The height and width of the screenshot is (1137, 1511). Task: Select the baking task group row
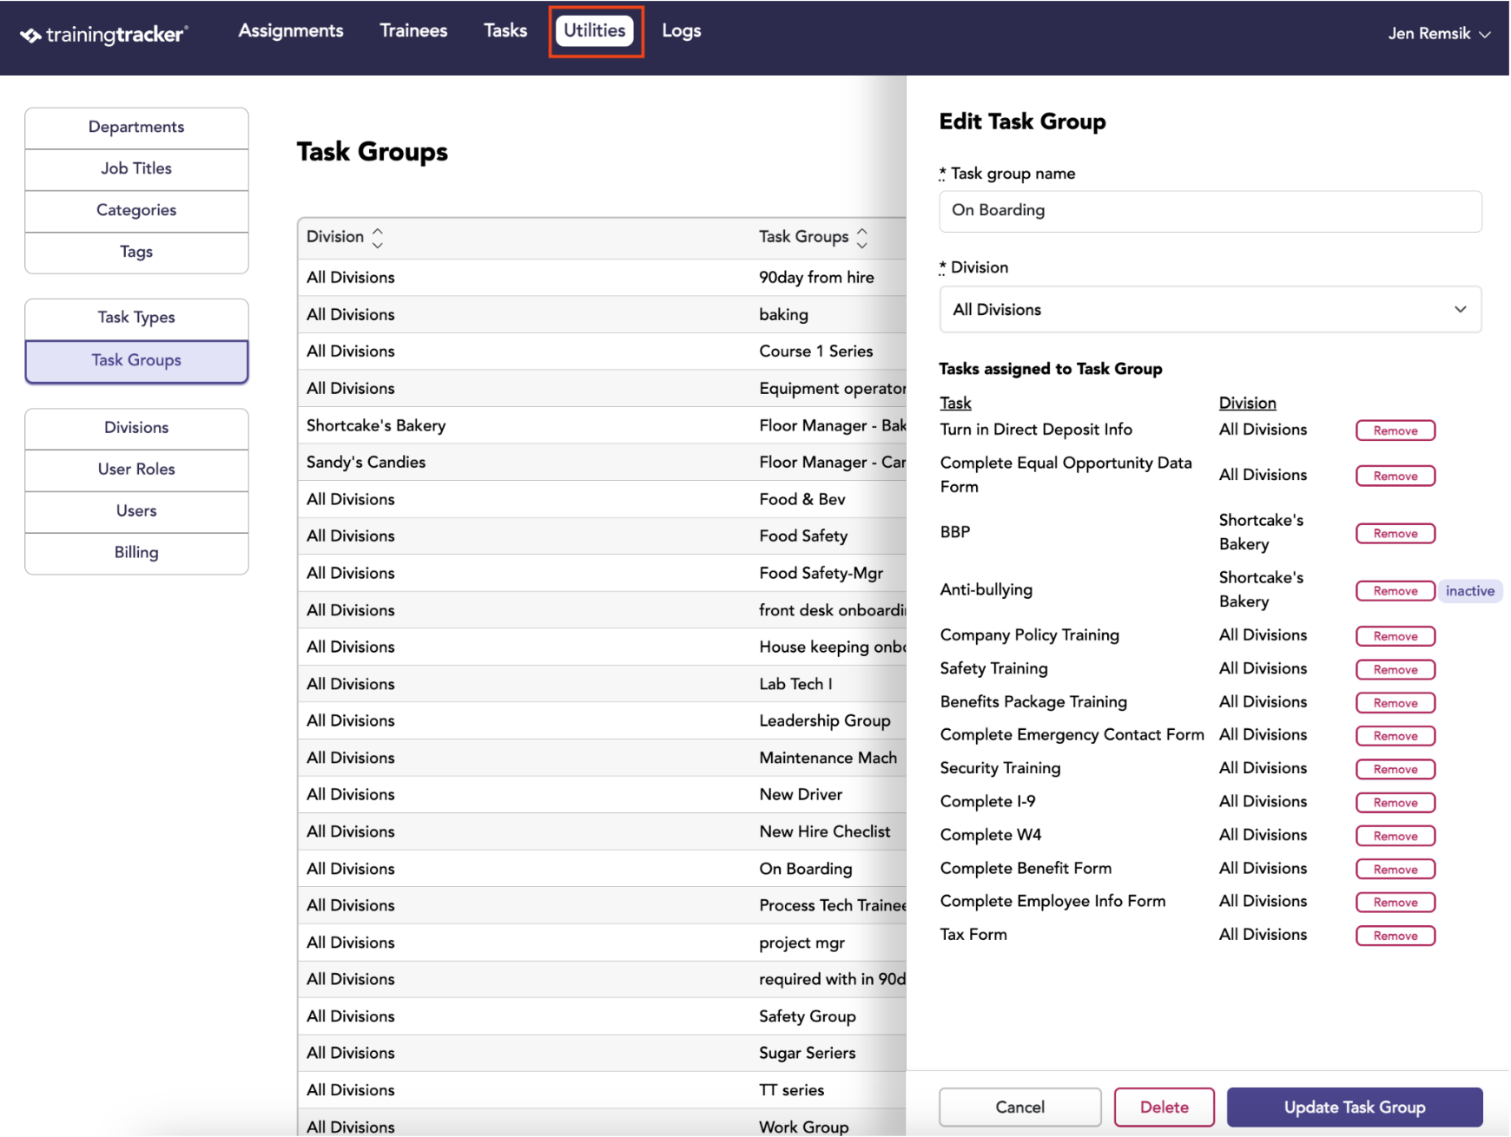coord(602,314)
